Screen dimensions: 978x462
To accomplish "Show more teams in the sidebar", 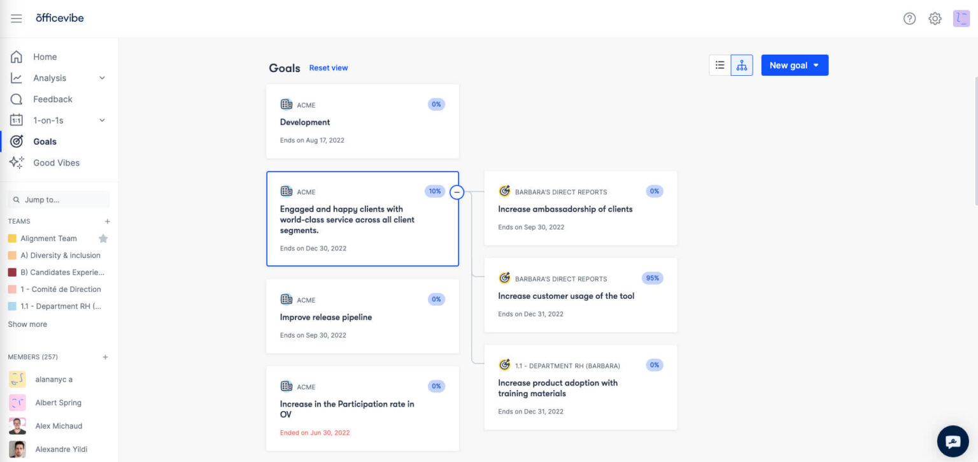I will pyautogui.click(x=27, y=324).
